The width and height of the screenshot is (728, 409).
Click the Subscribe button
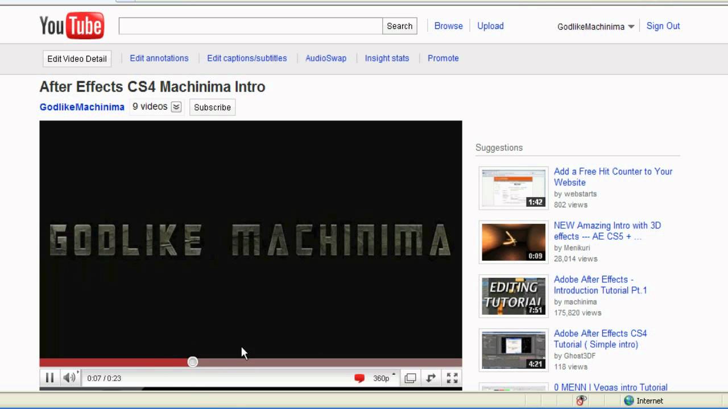(212, 107)
